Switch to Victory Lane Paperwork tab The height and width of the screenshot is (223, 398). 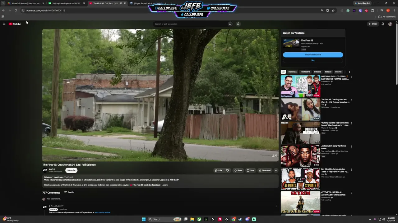click(66, 3)
